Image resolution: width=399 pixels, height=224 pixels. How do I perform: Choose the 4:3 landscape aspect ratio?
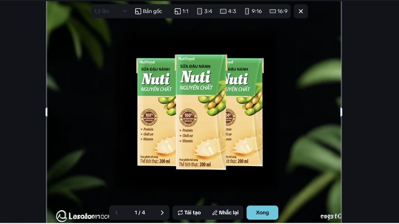[x=228, y=11]
